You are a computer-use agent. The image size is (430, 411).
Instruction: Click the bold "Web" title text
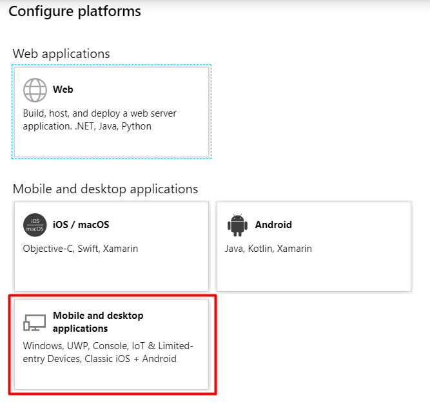point(63,90)
